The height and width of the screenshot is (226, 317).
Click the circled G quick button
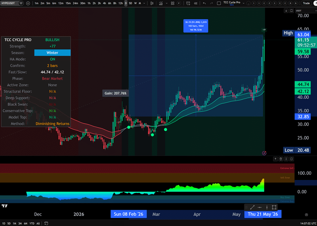pyautogui.click(x=296, y=3)
